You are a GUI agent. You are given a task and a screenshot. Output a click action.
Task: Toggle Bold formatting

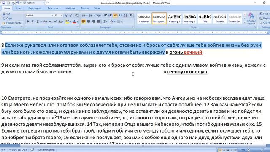(x=28, y=22)
